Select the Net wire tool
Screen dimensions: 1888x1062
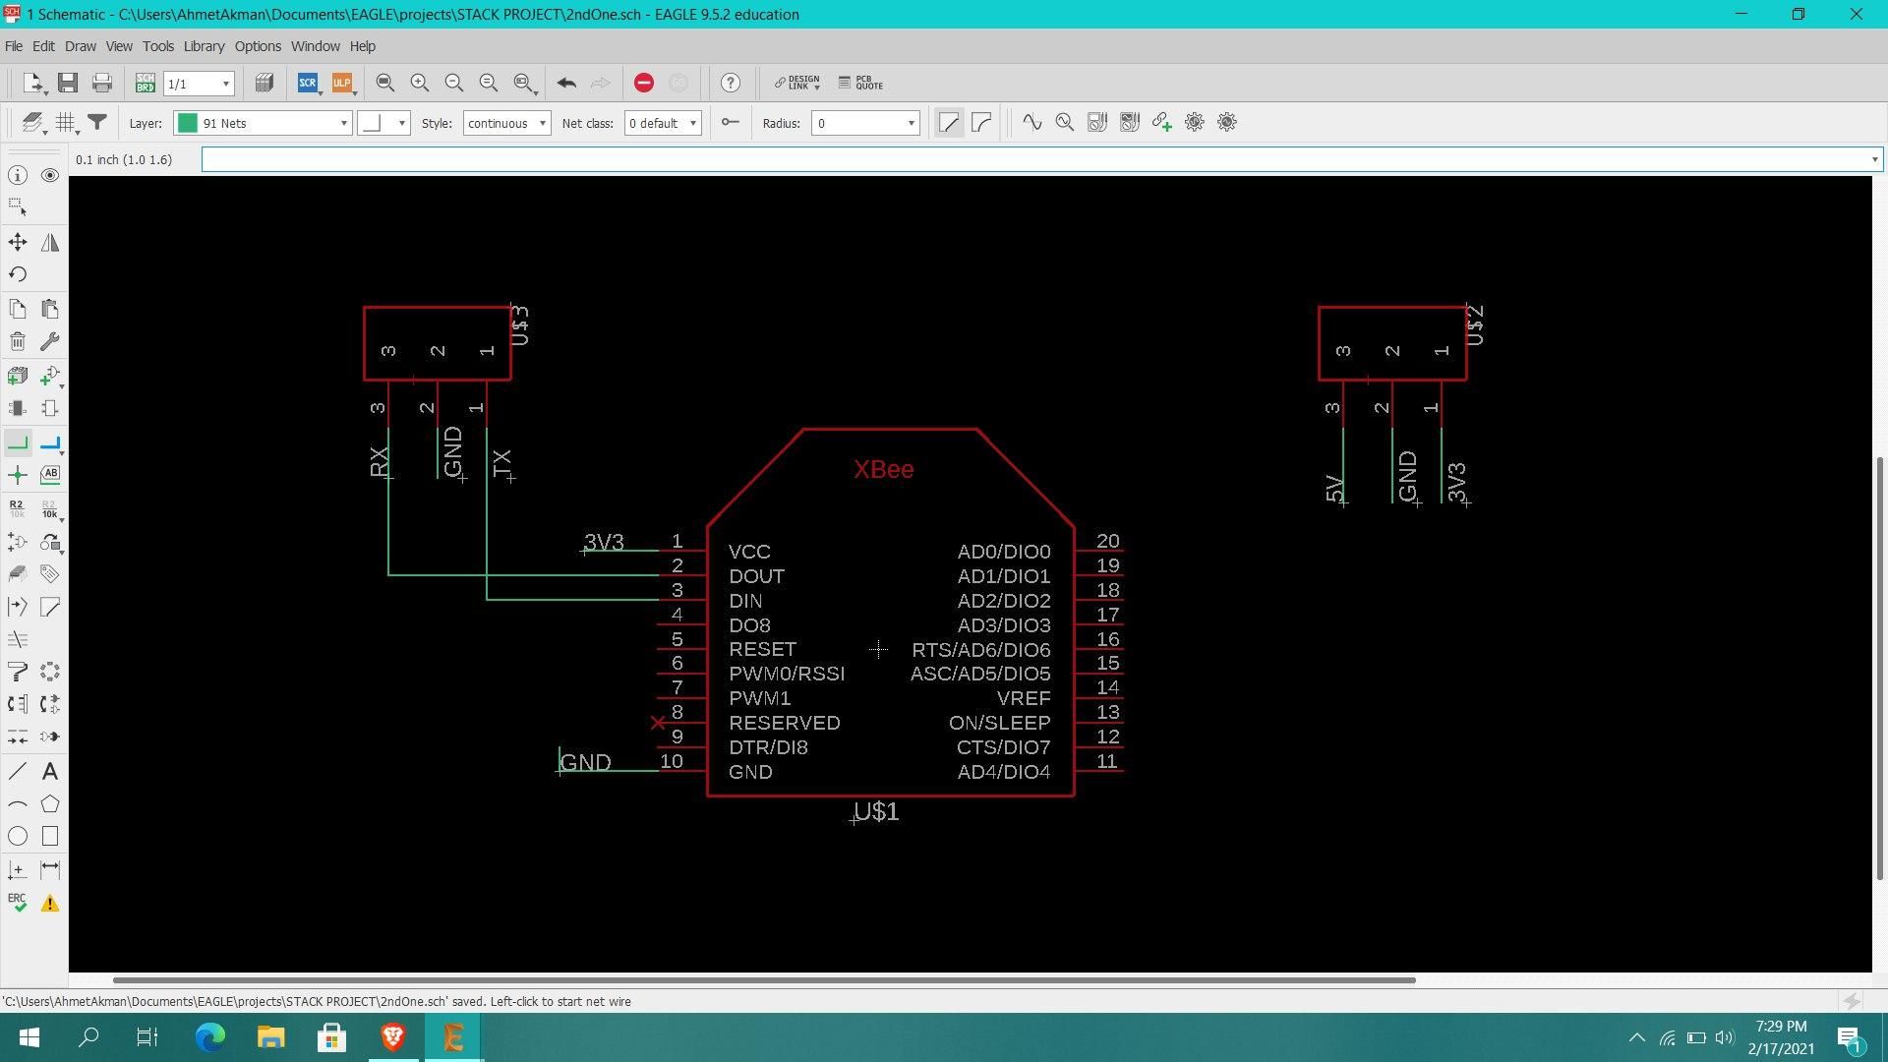click(x=17, y=442)
